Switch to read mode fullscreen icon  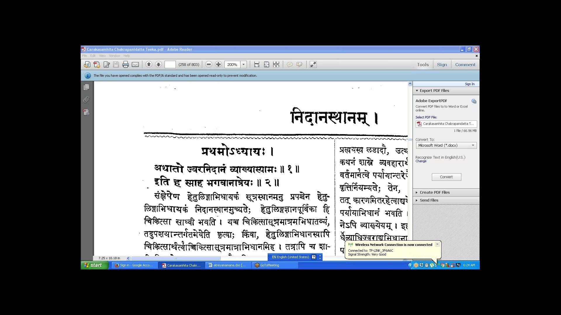point(313,64)
